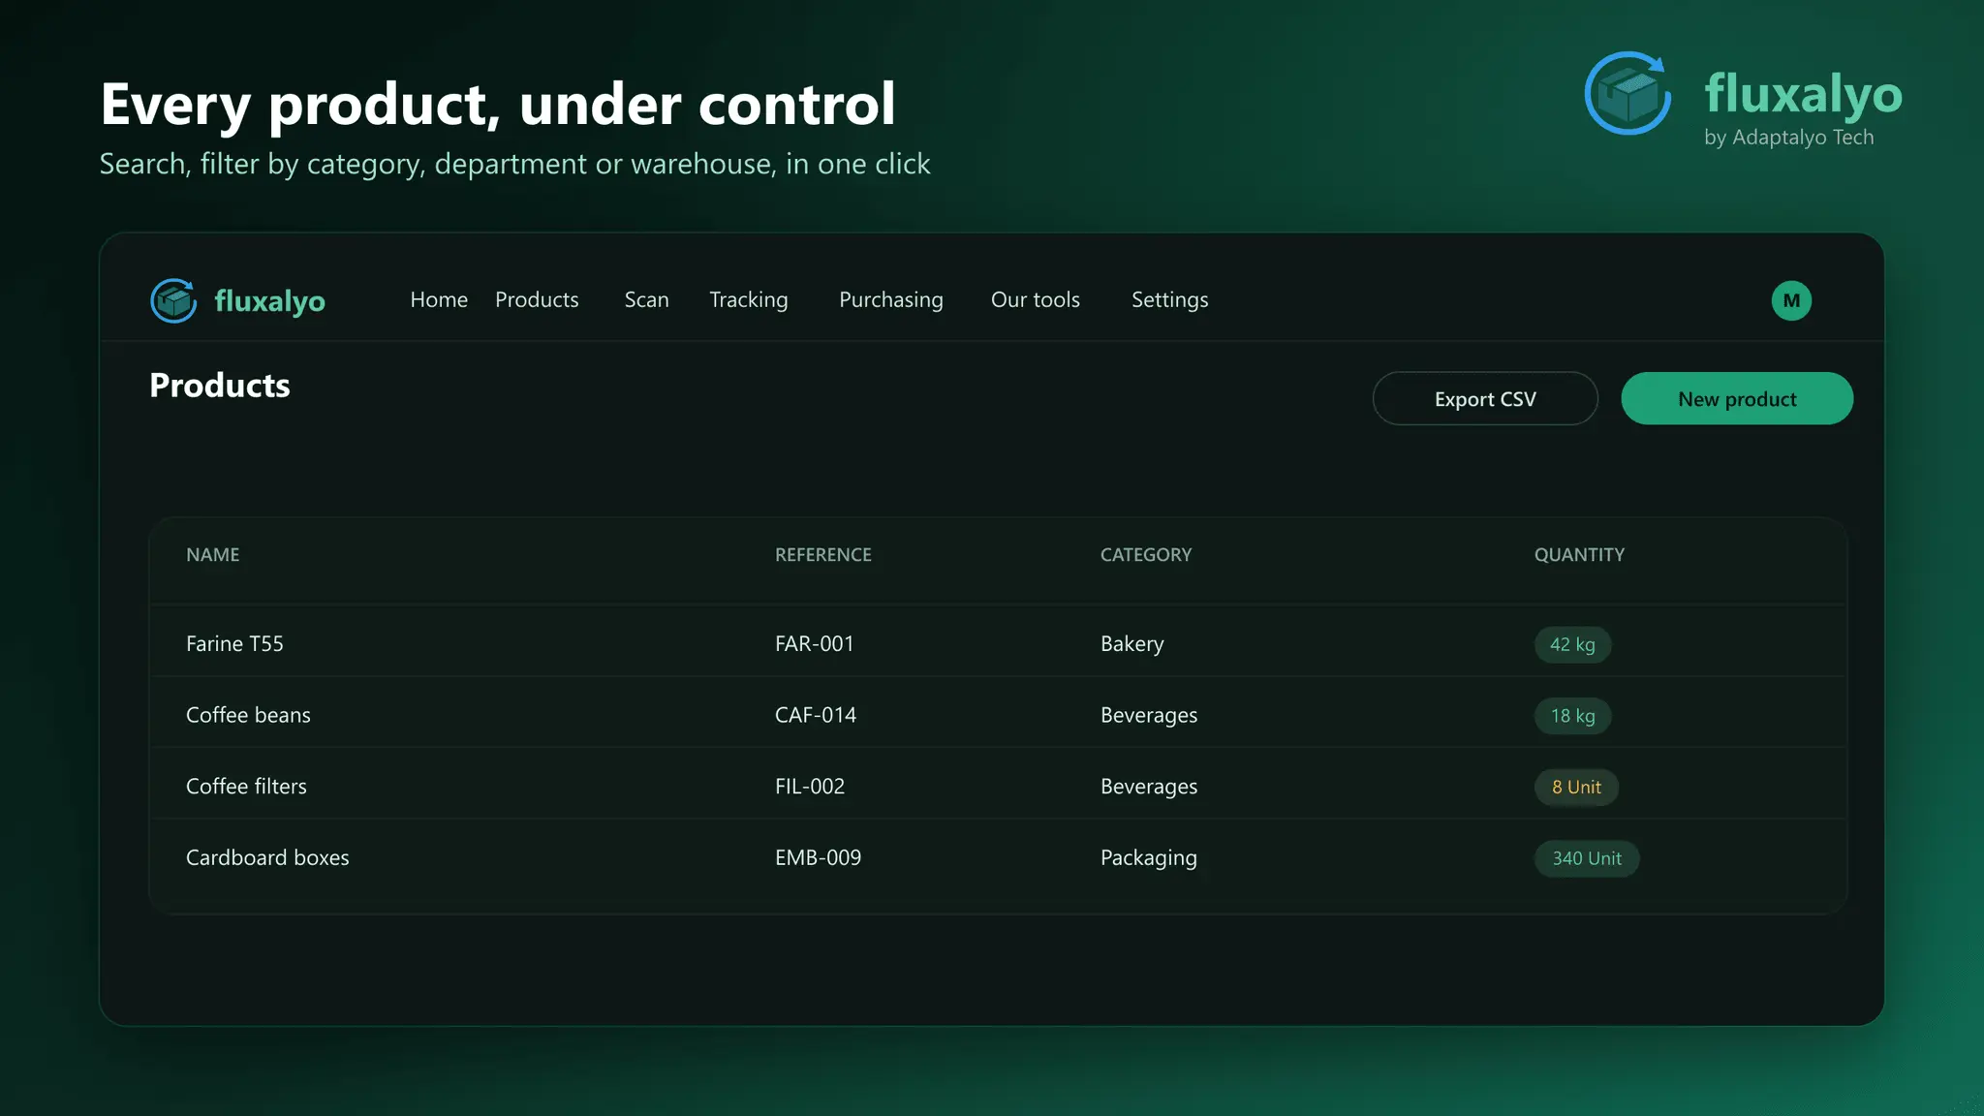
Task: Click reference FIL-002
Action: (x=810, y=787)
